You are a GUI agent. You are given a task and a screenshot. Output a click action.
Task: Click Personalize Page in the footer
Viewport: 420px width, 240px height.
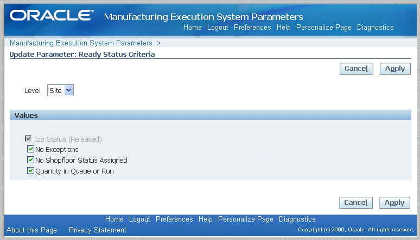[246, 219]
